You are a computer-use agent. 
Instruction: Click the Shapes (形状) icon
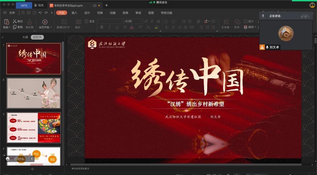[x=237, y=22]
